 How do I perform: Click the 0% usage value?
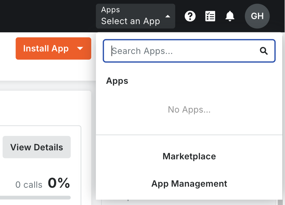pos(59,183)
